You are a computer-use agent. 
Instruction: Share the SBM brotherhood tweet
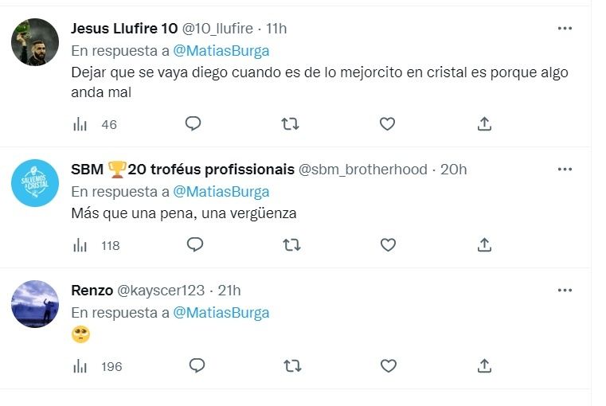pos(483,245)
